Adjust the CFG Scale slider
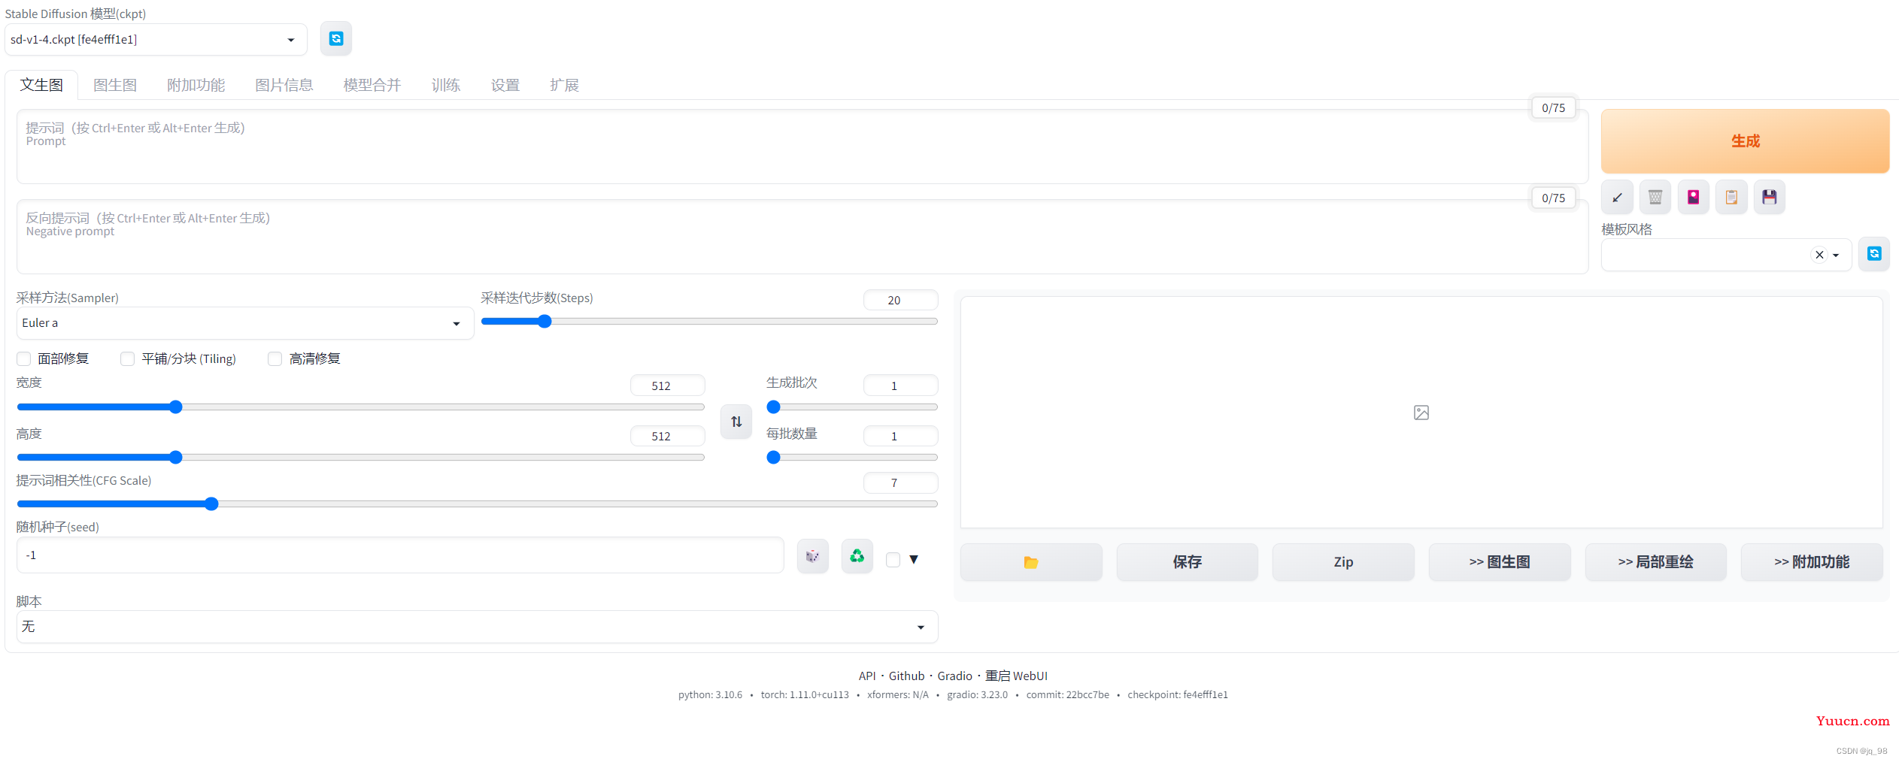Screen dimensions: 1899x762 (477, 504)
